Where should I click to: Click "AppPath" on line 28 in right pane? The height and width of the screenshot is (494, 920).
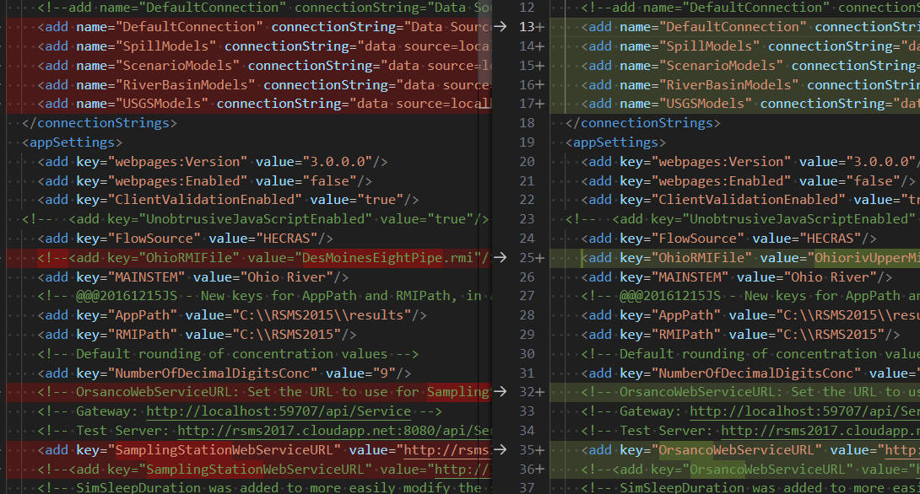[x=686, y=315]
